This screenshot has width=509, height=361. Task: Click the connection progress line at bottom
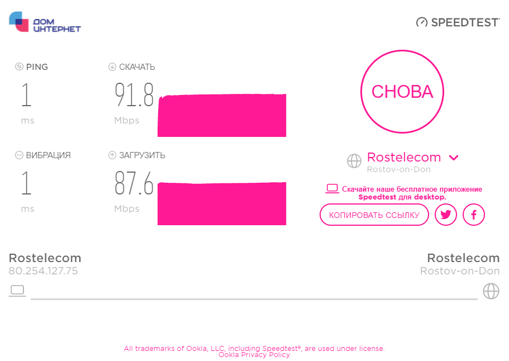click(x=254, y=299)
